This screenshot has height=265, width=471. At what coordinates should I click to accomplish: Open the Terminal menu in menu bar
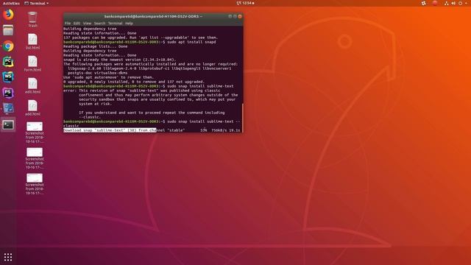[115, 23]
